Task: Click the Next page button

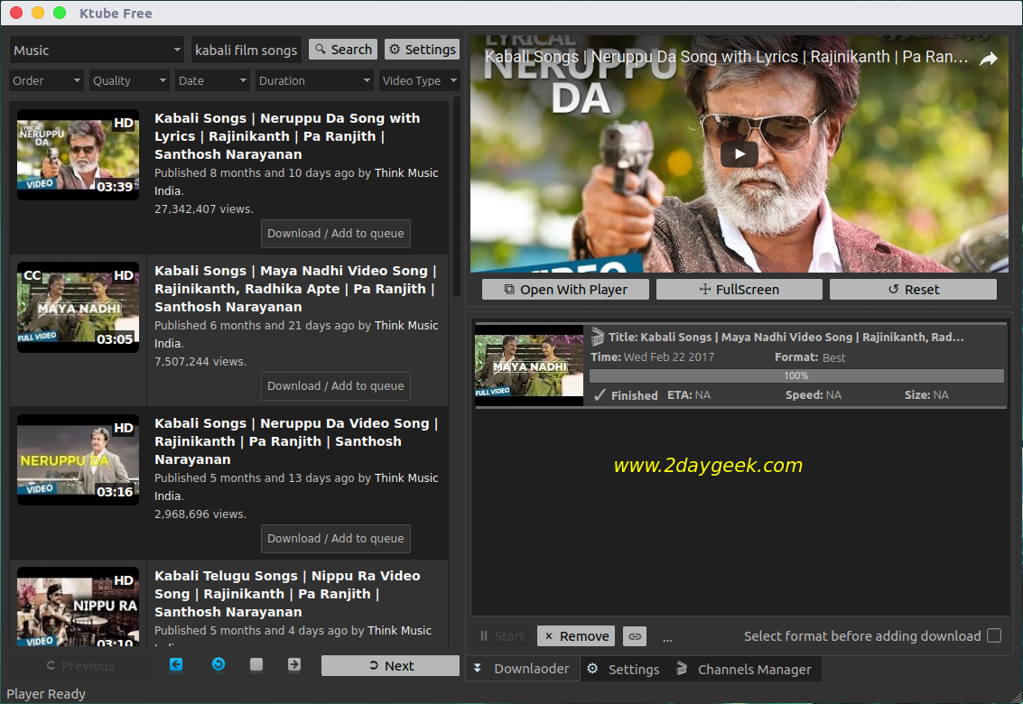Action: [390, 665]
